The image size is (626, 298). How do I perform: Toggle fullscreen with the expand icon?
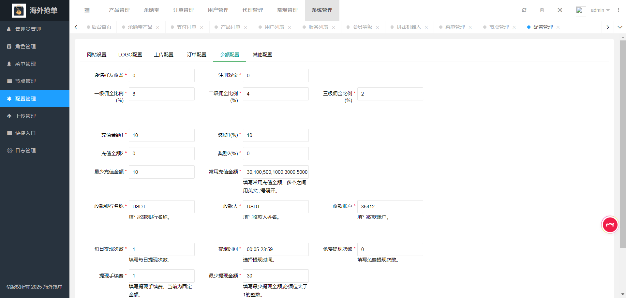tap(560, 10)
